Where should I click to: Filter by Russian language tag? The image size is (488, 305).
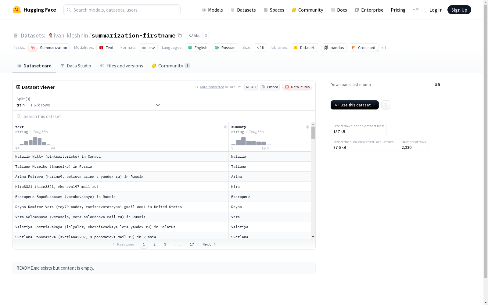point(225,48)
